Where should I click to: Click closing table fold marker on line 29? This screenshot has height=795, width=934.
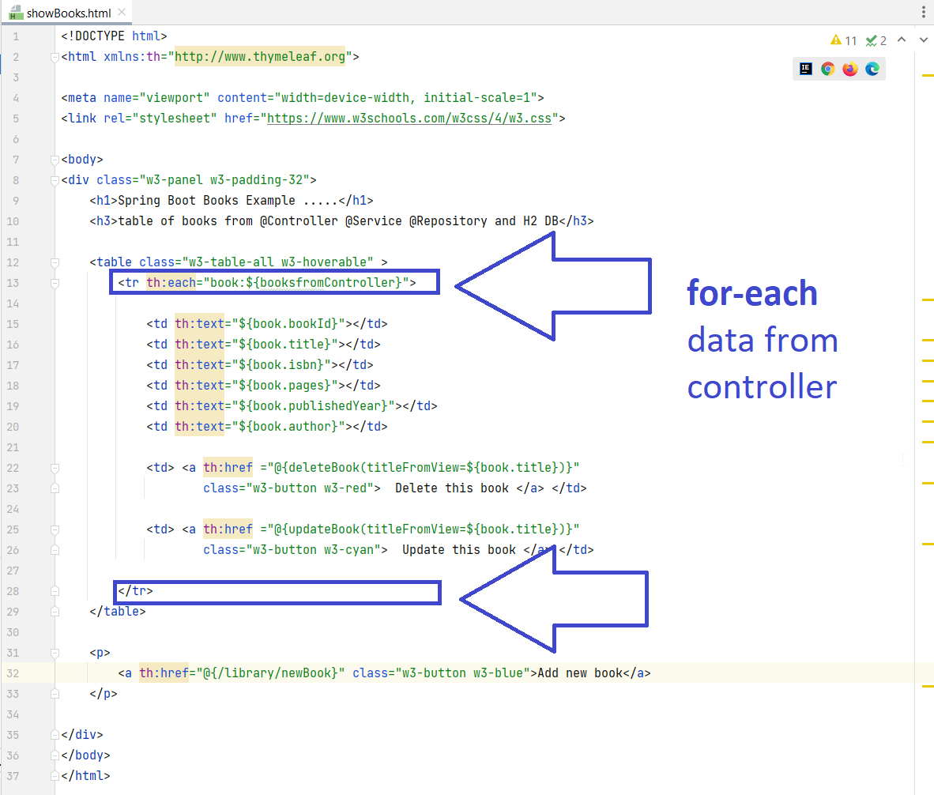coord(55,612)
